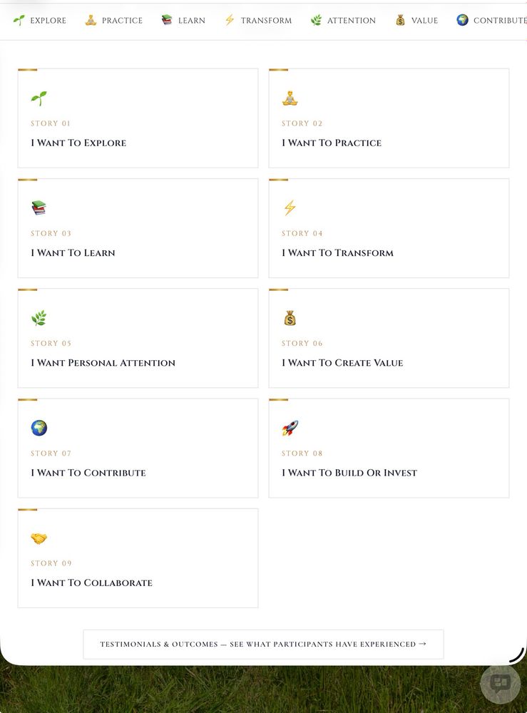Viewport: 527px width, 713px height.
Task: Select the Value tab in navigation bar
Action: coord(416,21)
